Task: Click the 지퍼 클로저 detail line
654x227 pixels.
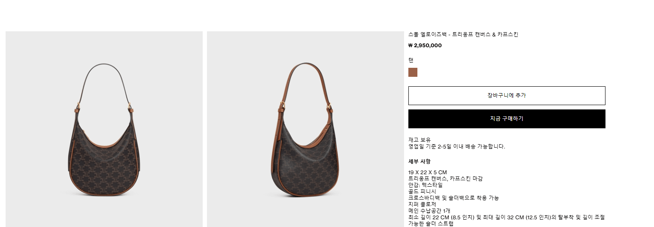Action: (x=422, y=204)
